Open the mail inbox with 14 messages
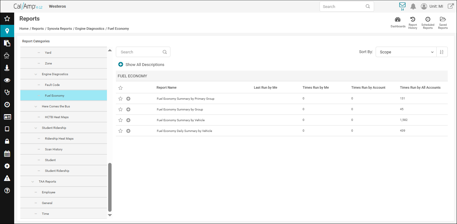The height and width of the screenshot is (224, 457). click(x=402, y=6)
